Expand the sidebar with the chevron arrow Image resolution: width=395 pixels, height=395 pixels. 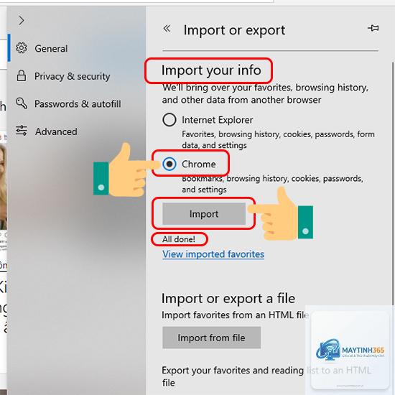pos(22,20)
